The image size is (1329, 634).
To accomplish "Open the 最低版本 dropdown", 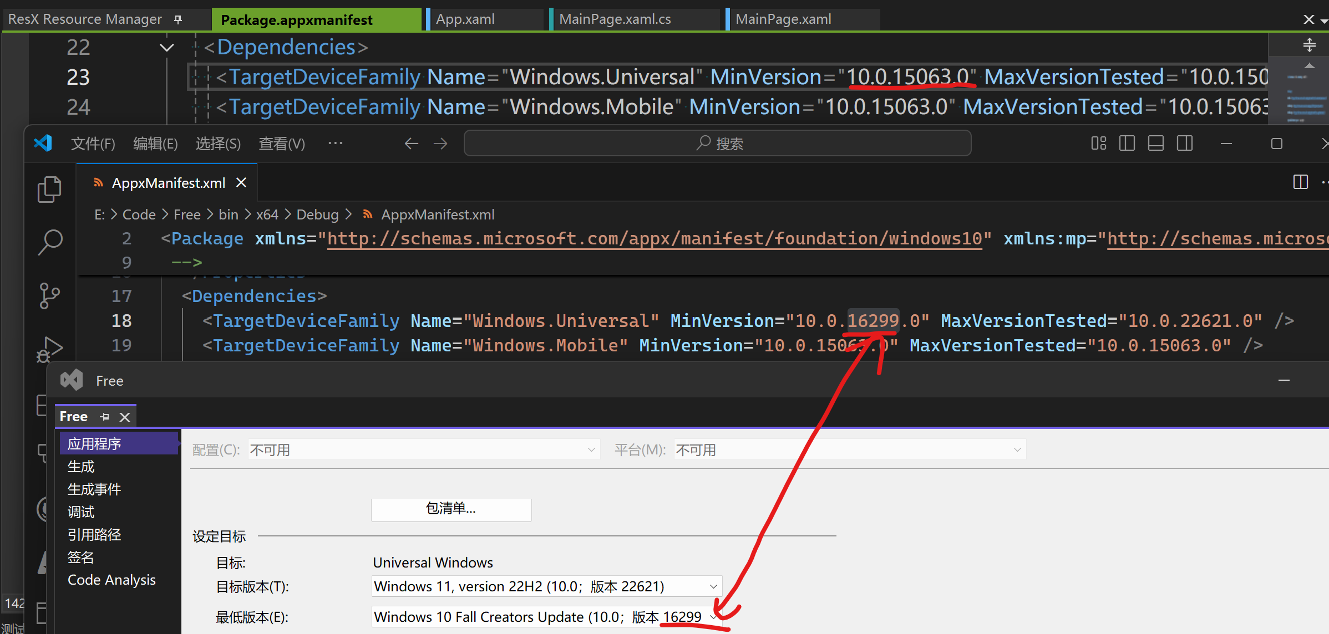I will (713, 616).
